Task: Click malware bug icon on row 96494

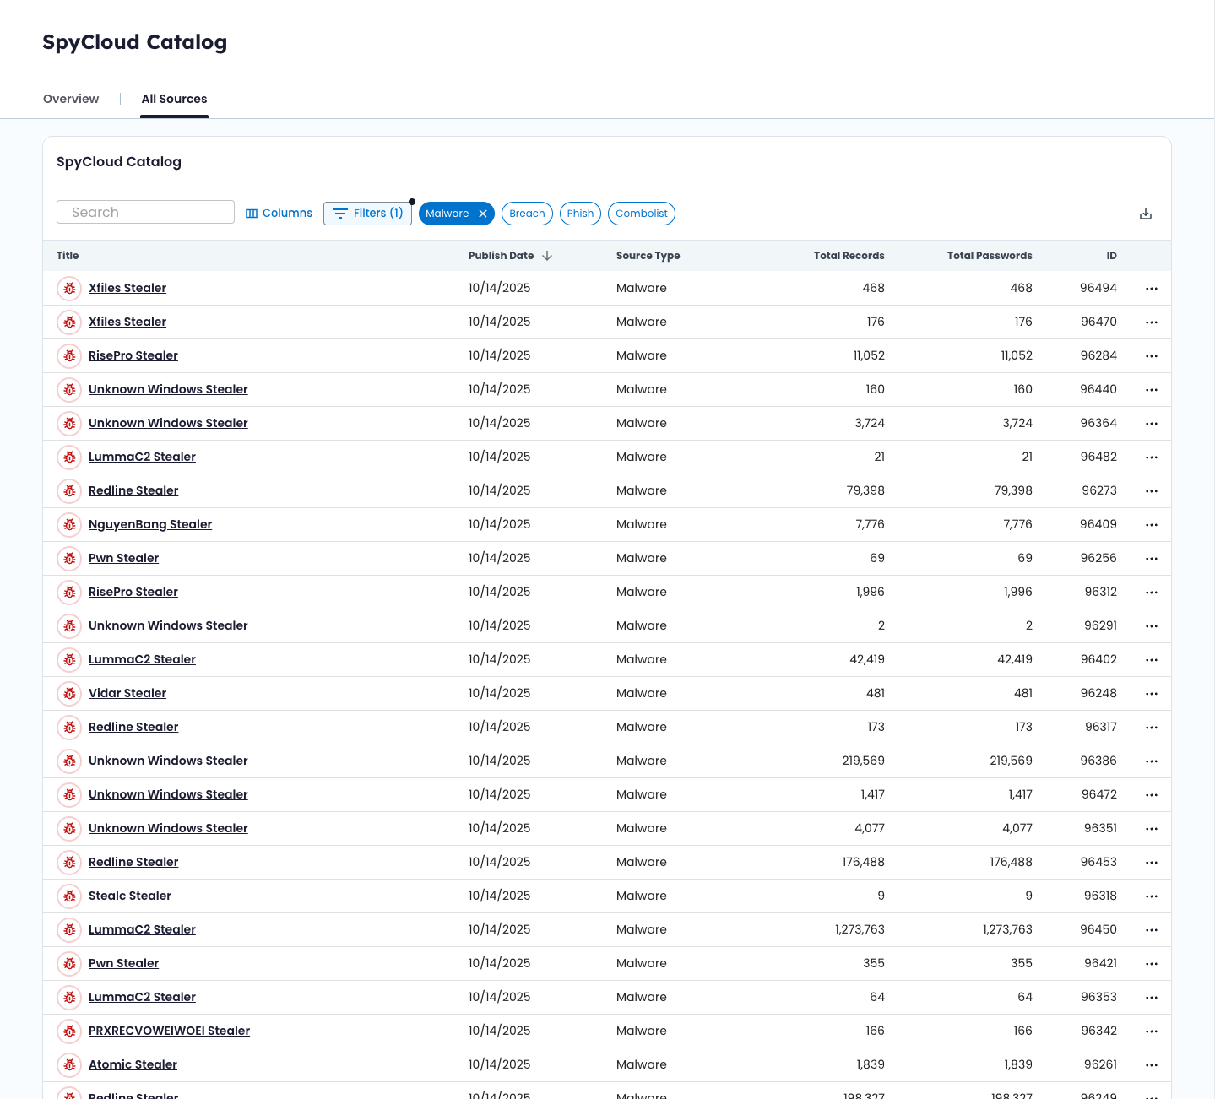Action: [69, 289]
